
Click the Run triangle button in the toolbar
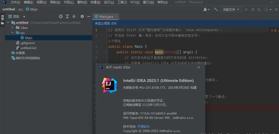246,10
